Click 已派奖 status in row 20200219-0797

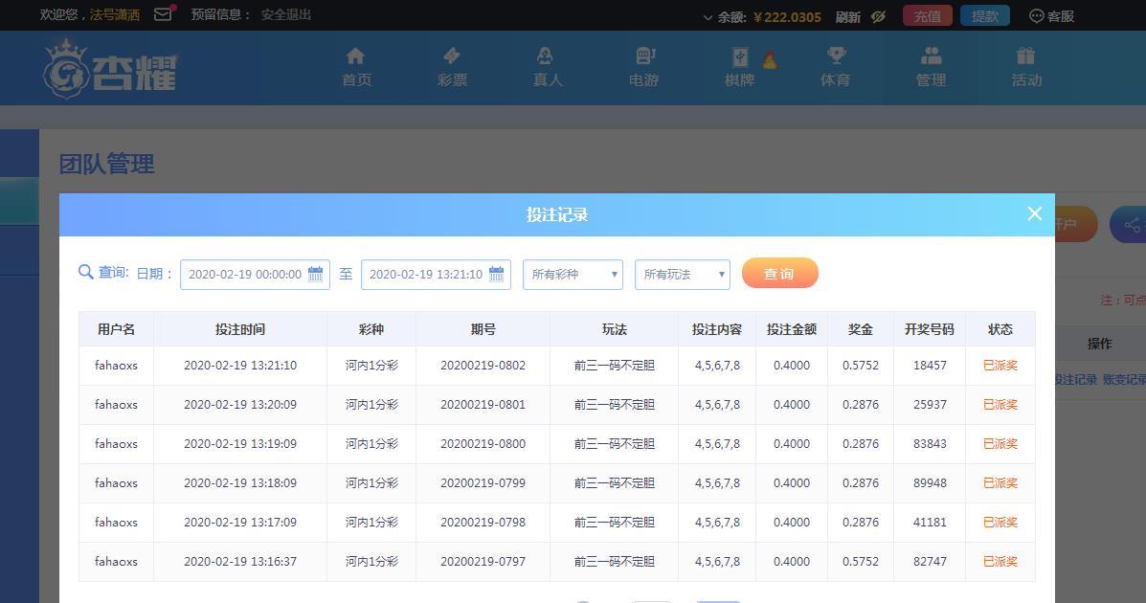pyautogui.click(x=1000, y=562)
